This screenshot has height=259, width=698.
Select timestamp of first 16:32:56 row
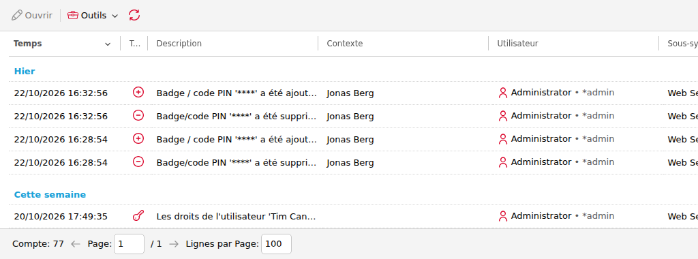[x=61, y=93]
